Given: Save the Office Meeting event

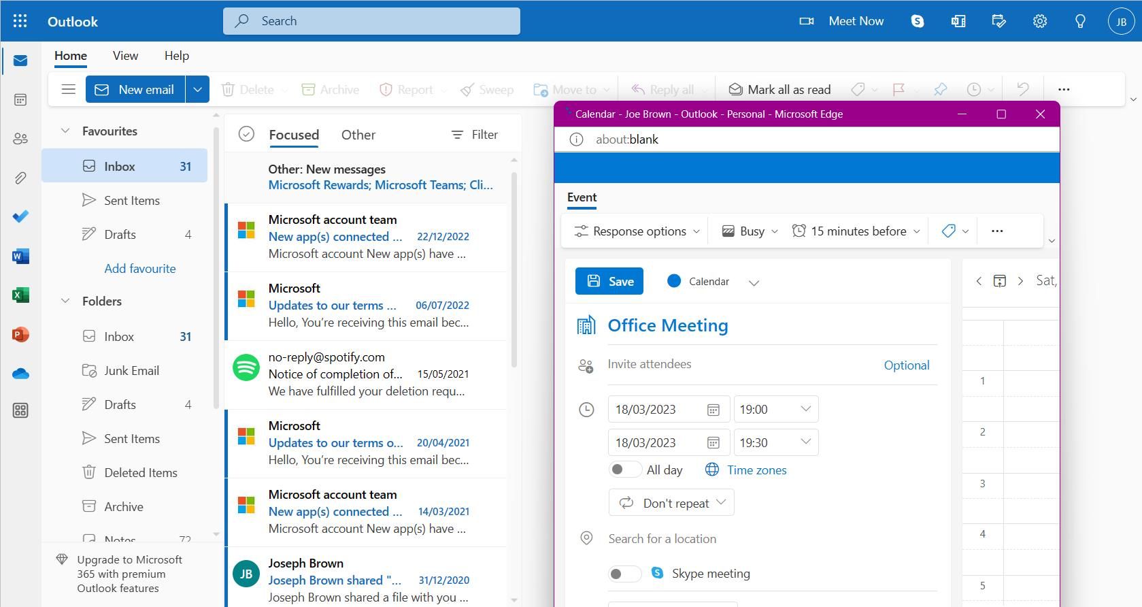Looking at the screenshot, I should (609, 281).
